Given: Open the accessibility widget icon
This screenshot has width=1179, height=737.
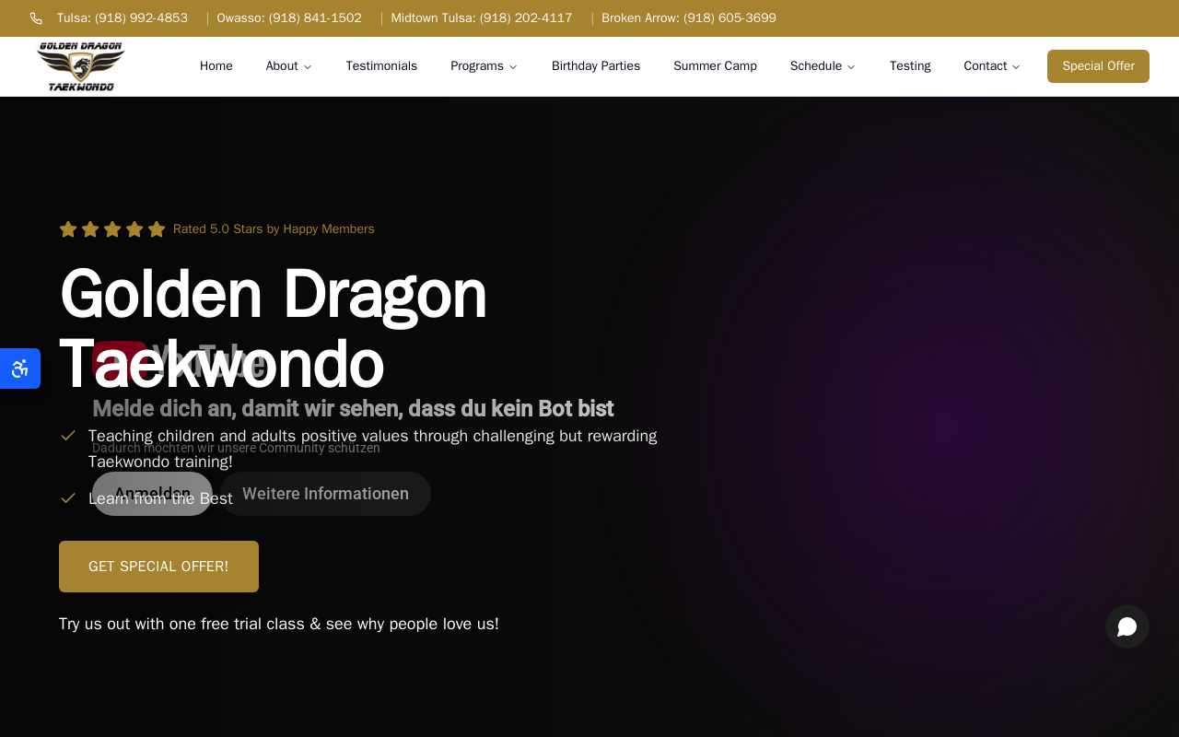Looking at the screenshot, I should (19, 368).
